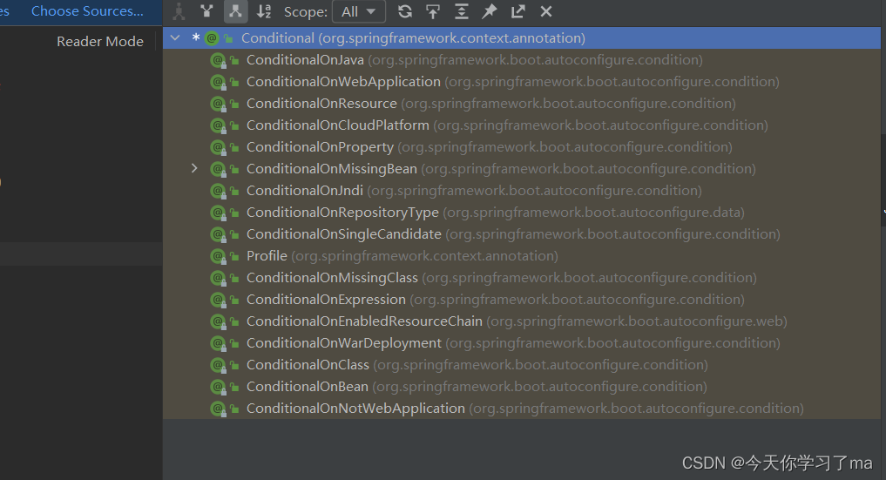Click annotation icon beside ConditionalOnMissingBean
886x480 pixels.
coord(218,169)
